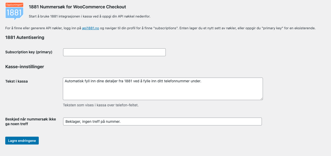Select the no-results message input field

click(162, 122)
